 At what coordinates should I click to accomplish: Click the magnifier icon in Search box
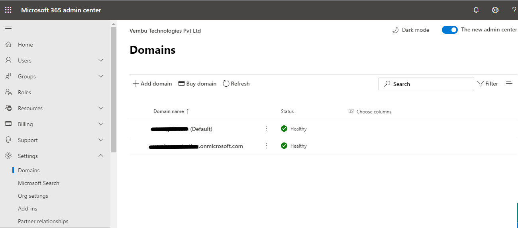pos(387,84)
